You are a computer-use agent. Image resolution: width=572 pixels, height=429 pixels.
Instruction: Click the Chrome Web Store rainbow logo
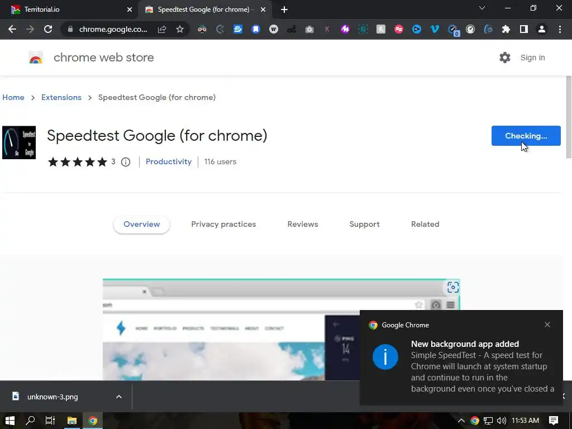(36, 58)
